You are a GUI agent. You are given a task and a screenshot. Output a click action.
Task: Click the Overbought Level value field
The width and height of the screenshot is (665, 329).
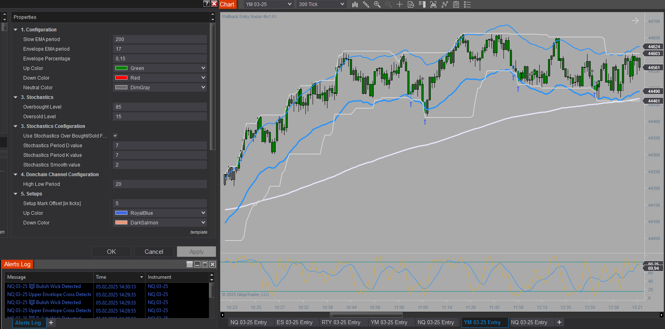[x=160, y=107]
